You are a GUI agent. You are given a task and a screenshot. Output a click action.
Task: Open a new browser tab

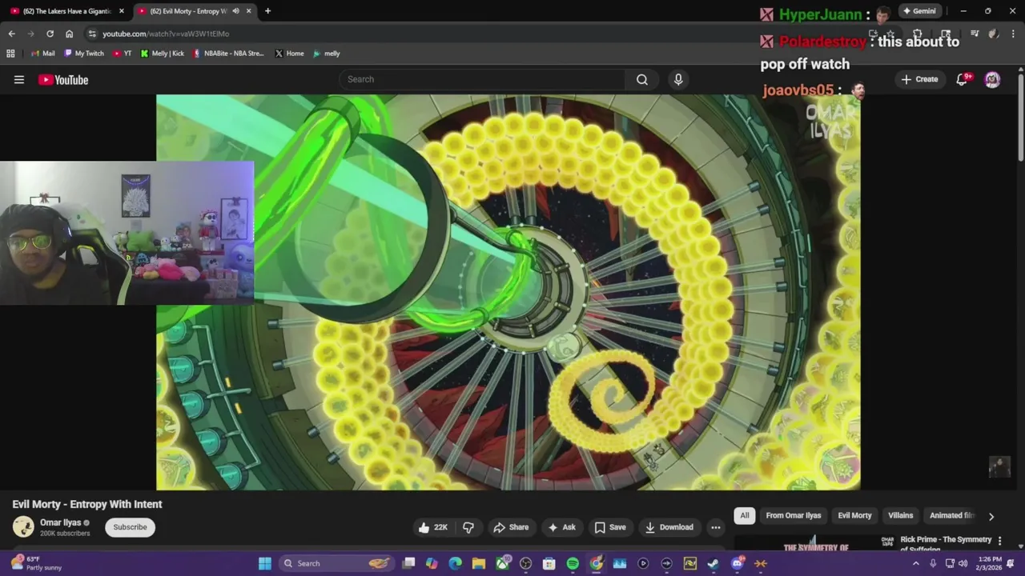267,11
